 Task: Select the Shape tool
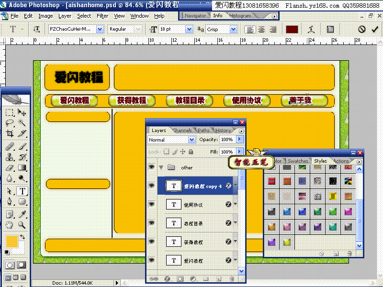tap(22, 201)
